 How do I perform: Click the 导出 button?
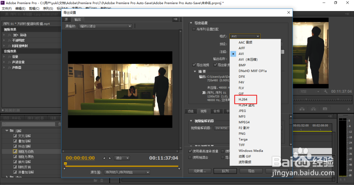tap(251, 171)
